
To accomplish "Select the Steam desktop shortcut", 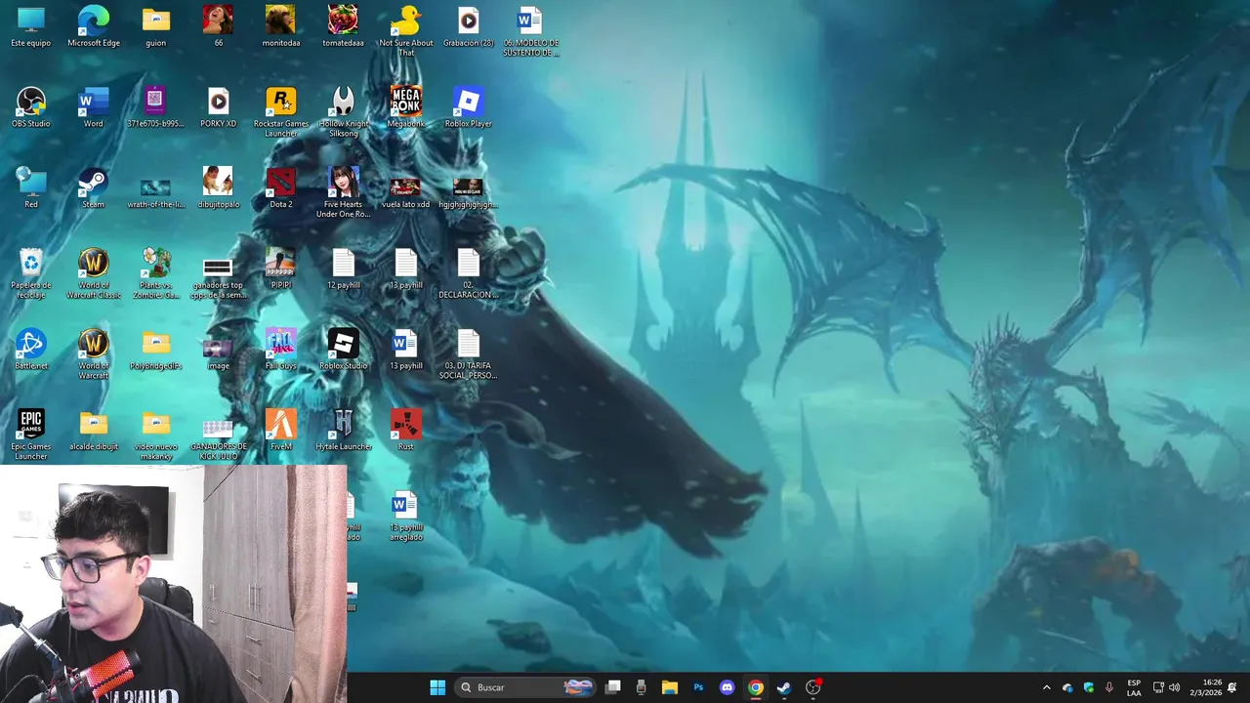I will tap(94, 188).
